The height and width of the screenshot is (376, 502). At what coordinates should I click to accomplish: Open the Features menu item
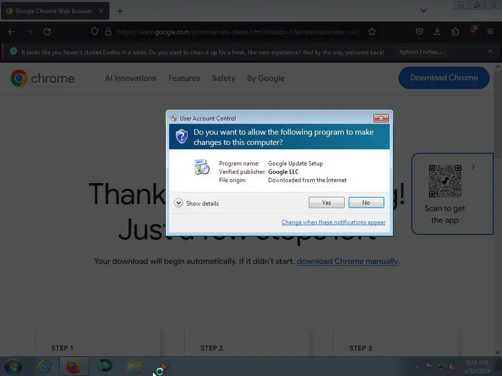(x=184, y=78)
